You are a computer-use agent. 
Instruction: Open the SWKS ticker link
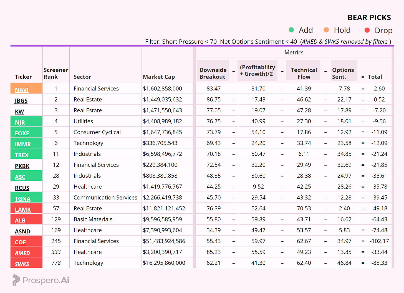pos(22,264)
